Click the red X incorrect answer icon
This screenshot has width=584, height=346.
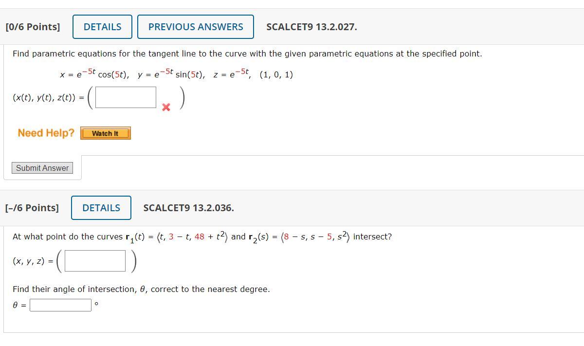coord(165,108)
